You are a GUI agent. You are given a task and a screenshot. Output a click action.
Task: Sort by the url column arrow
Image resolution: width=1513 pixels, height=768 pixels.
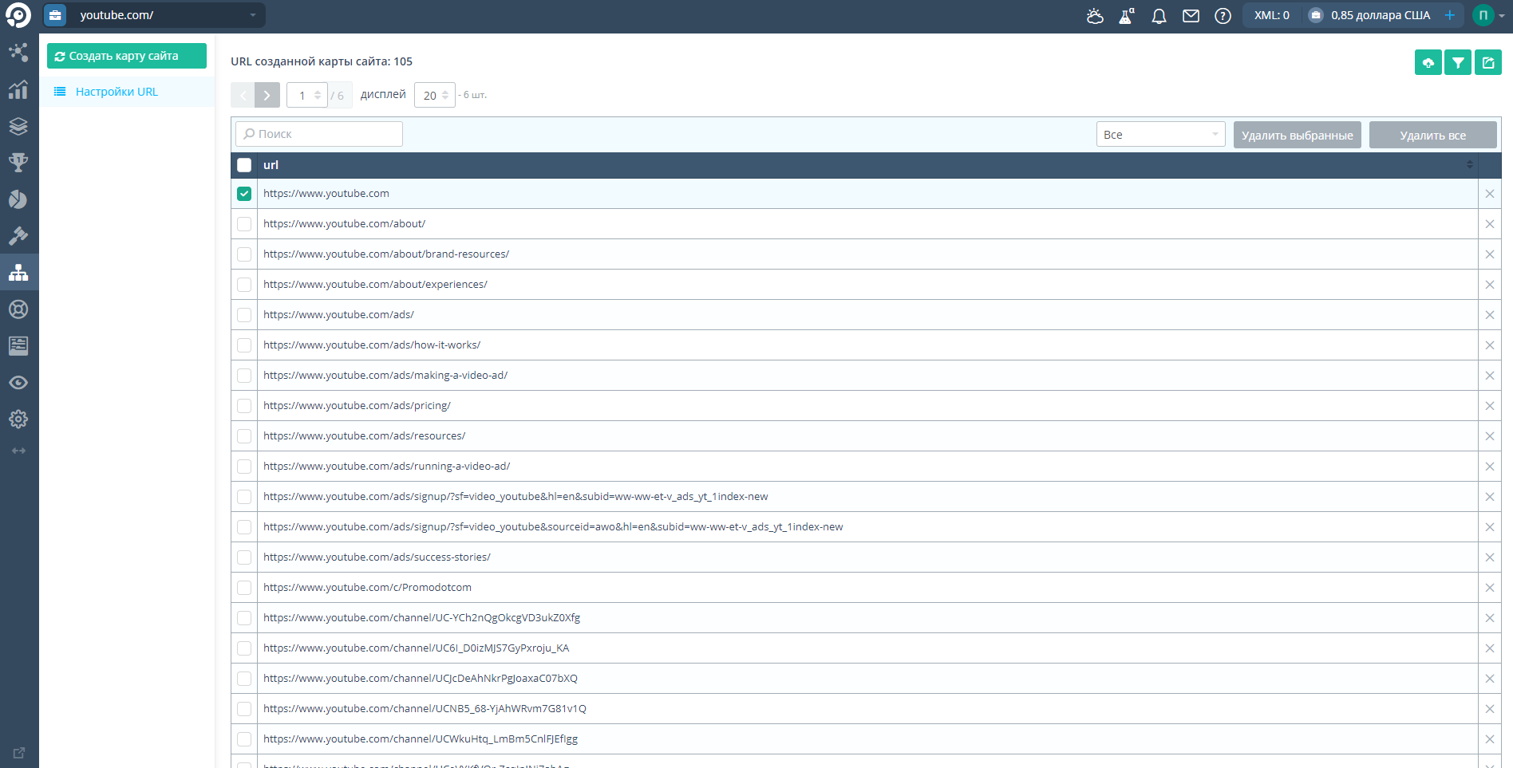[1470, 165]
